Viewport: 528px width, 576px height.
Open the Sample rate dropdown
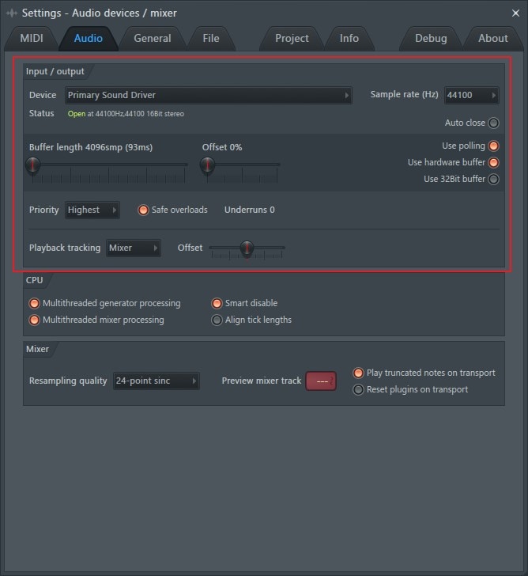coord(471,95)
